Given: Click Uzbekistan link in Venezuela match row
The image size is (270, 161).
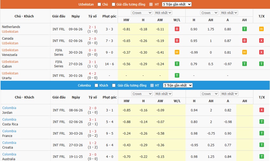Looking at the screenshot, I should (x=10, y=50).
